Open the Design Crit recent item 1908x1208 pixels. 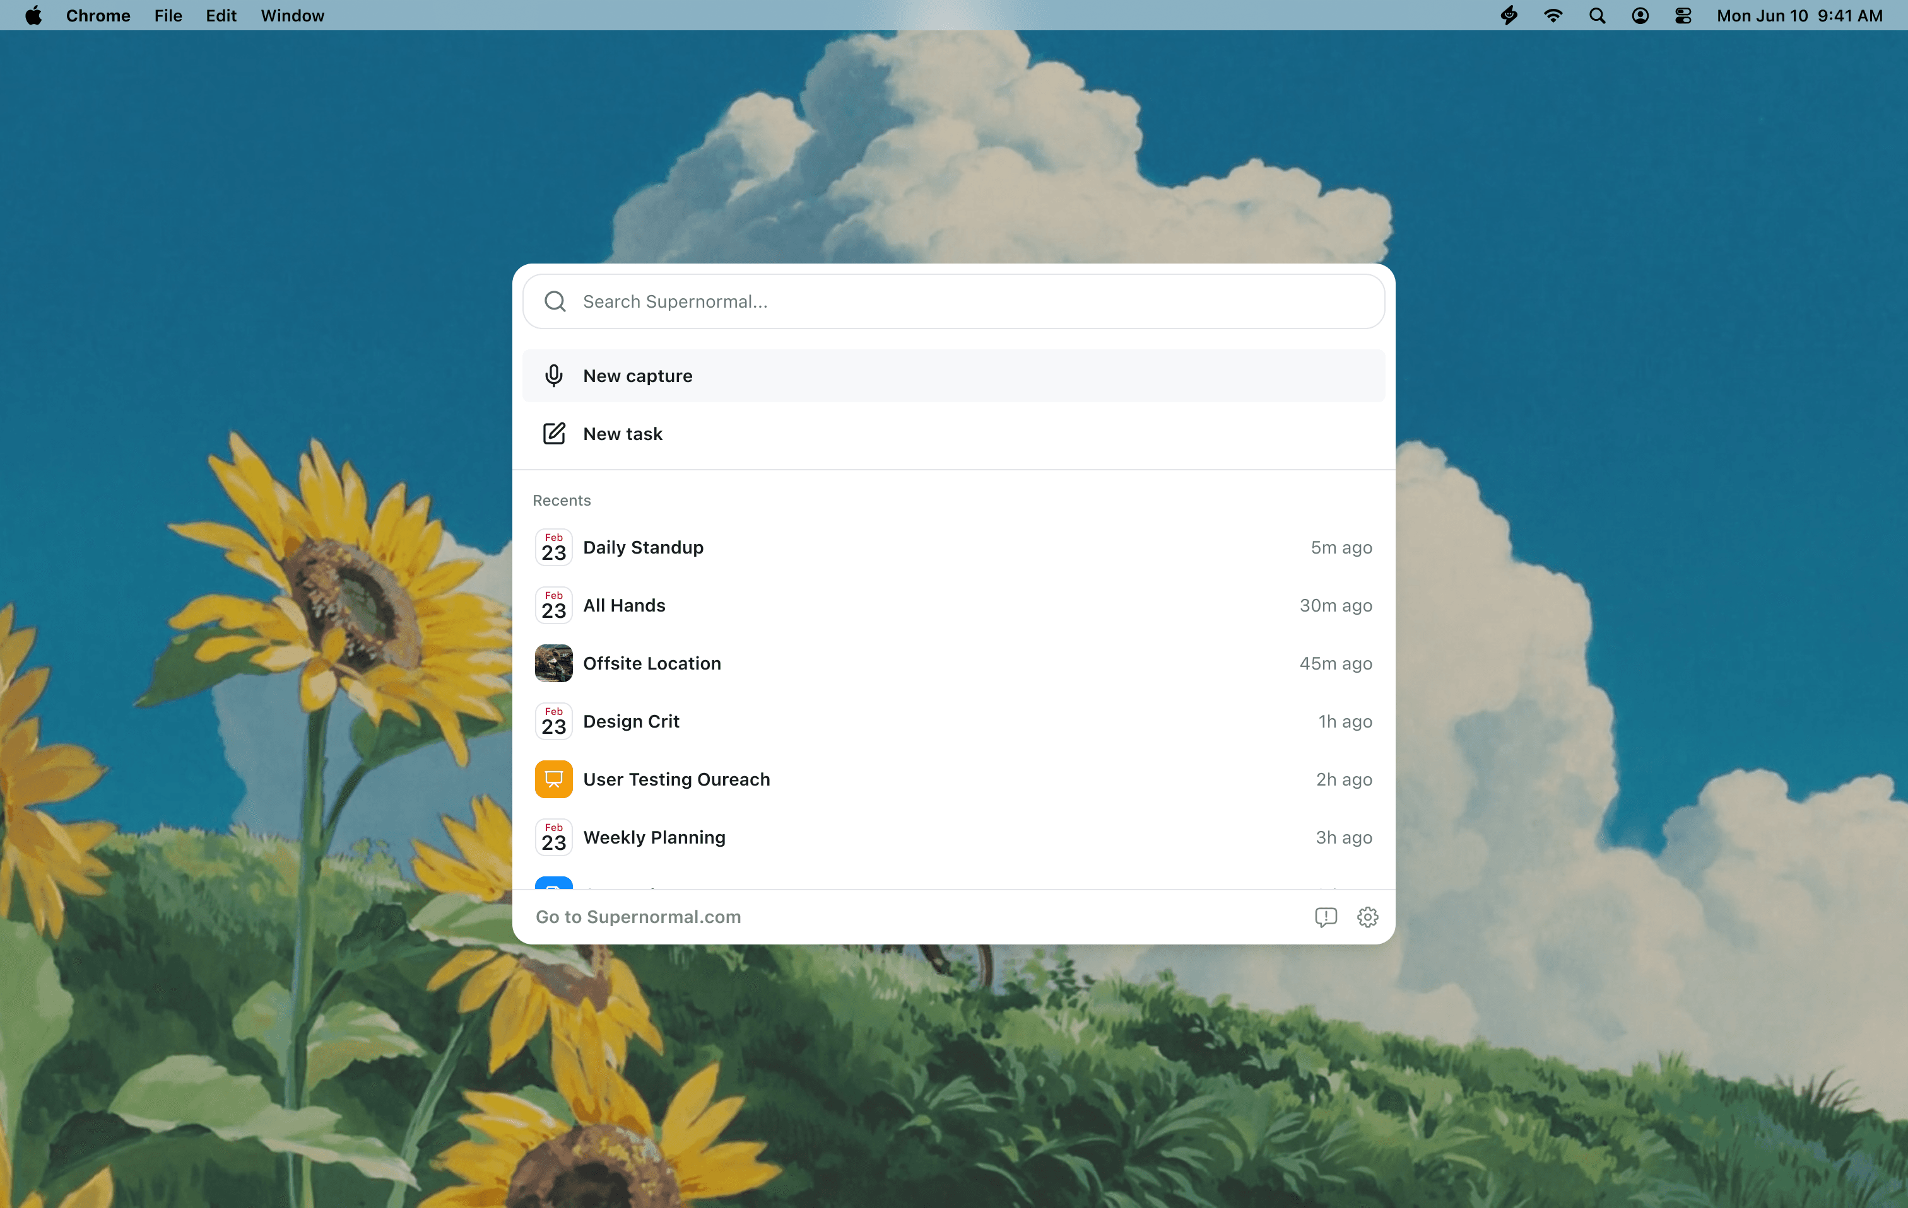coord(632,721)
